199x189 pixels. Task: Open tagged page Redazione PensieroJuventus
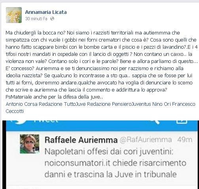(x=119, y=104)
